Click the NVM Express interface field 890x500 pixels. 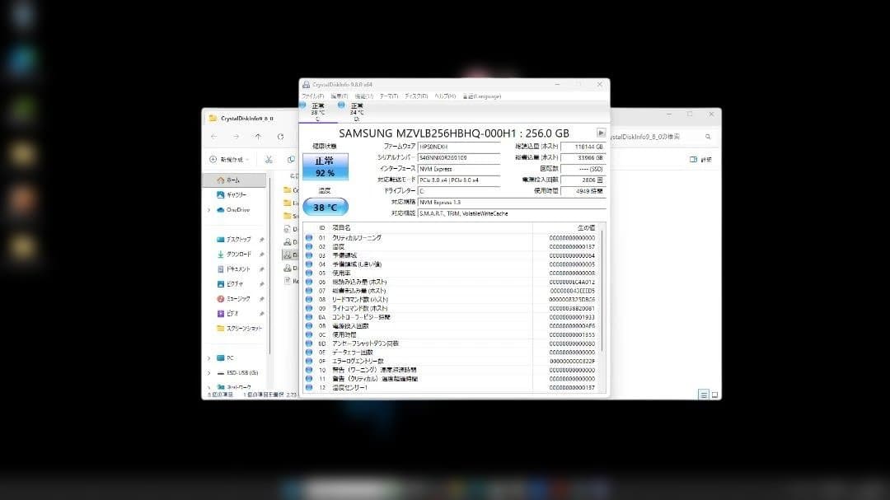click(459, 169)
